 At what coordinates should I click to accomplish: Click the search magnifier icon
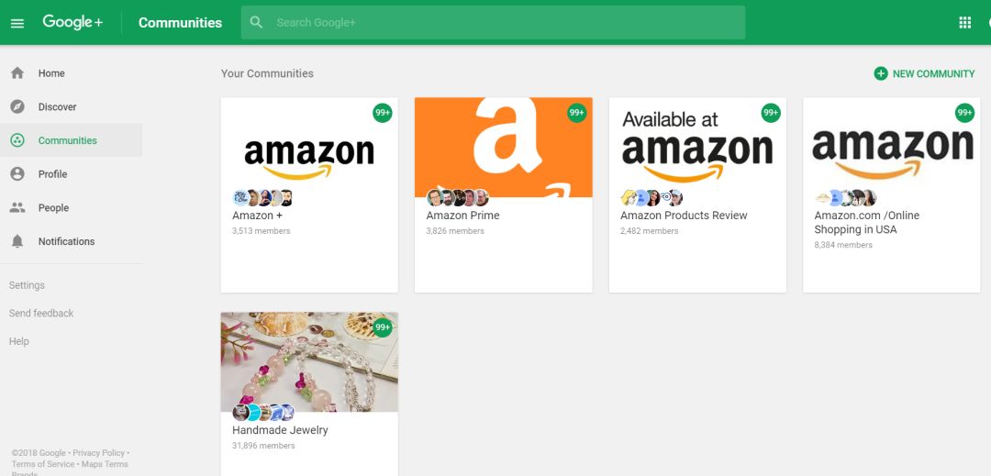[256, 22]
